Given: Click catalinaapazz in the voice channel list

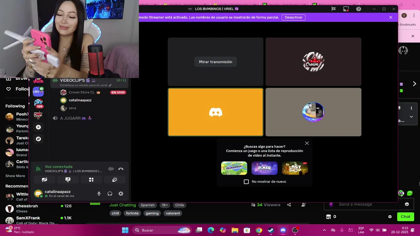Looking at the screenshot, I should pyautogui.click(x=80, y=100).
